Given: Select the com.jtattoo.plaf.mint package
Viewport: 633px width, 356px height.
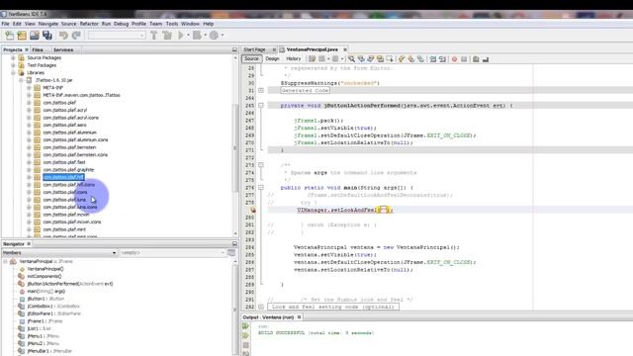Looking at the screenshot, I should [x=64, y=229].
